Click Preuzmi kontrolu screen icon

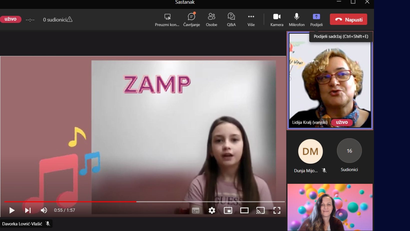tap(167, 17)
